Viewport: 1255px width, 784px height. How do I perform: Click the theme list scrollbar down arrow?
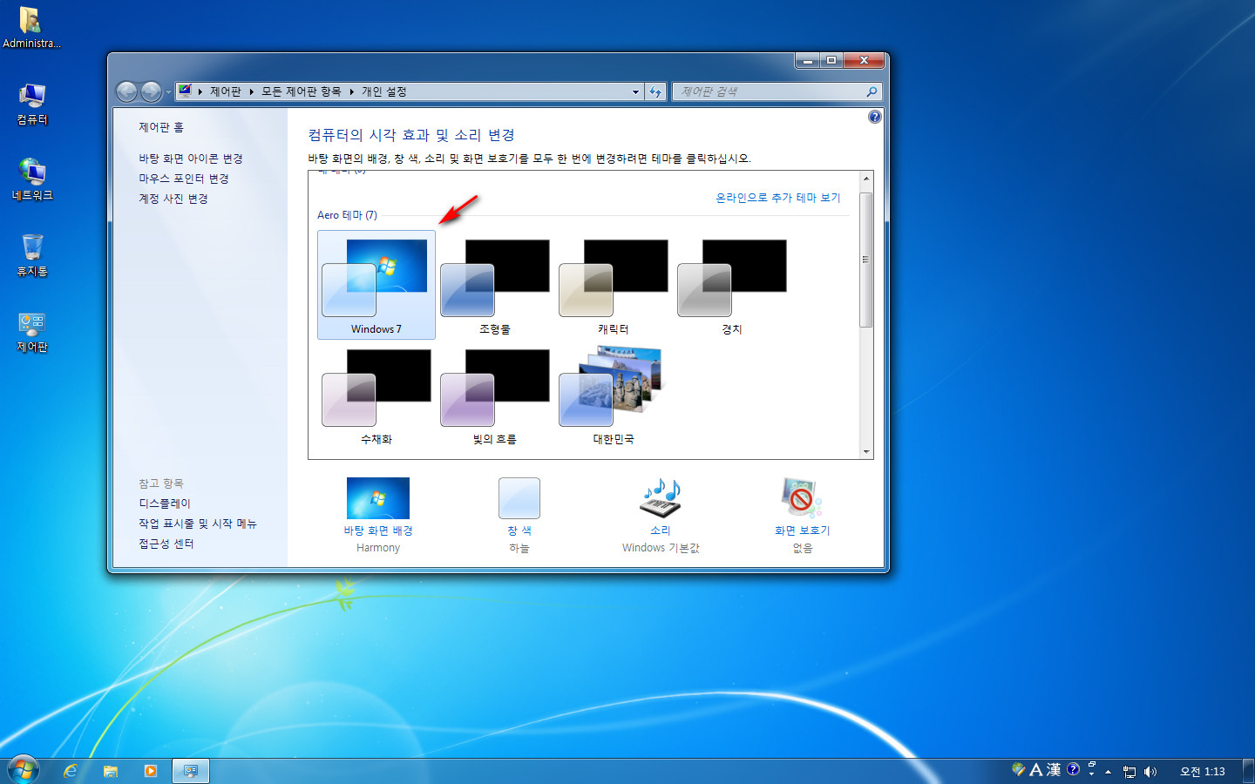(x=866, y=451)
